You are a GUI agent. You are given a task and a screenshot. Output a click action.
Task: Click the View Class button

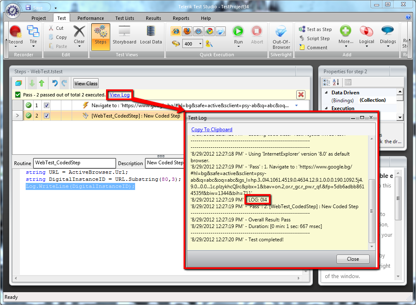click(86, 84)
